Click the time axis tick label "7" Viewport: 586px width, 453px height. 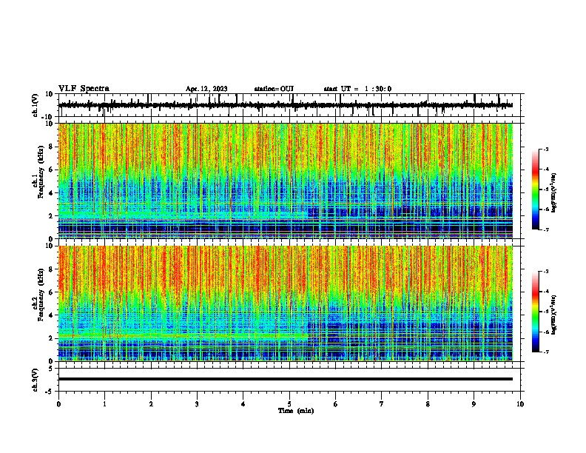click(382, 404)
